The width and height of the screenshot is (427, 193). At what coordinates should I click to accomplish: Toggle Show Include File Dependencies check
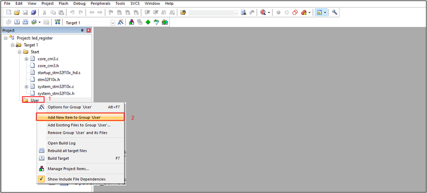tap(41, 179)
